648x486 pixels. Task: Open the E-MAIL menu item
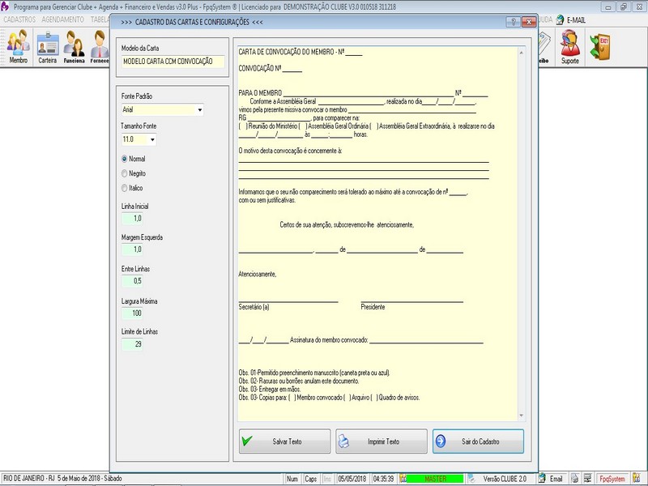tap(576, 19)
